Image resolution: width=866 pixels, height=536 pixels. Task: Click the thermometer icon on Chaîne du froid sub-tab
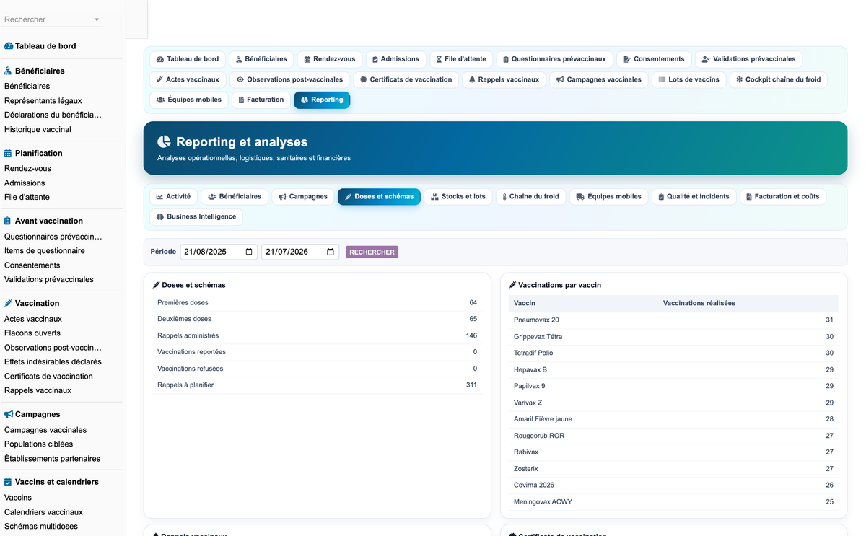click(x=504, y=196)
